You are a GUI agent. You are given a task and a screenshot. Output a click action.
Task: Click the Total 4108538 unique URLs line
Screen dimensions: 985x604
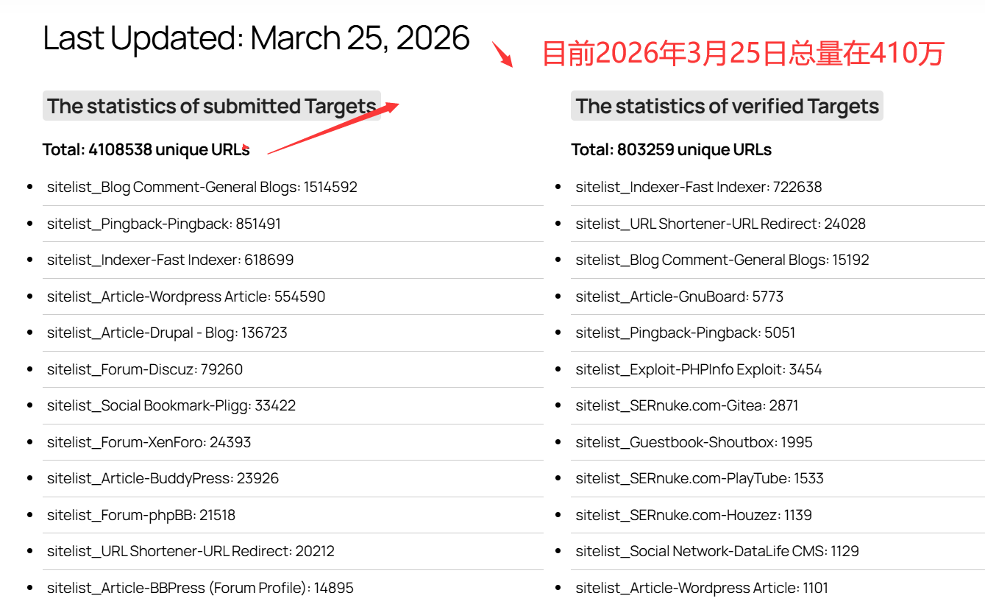click(146, 150)
